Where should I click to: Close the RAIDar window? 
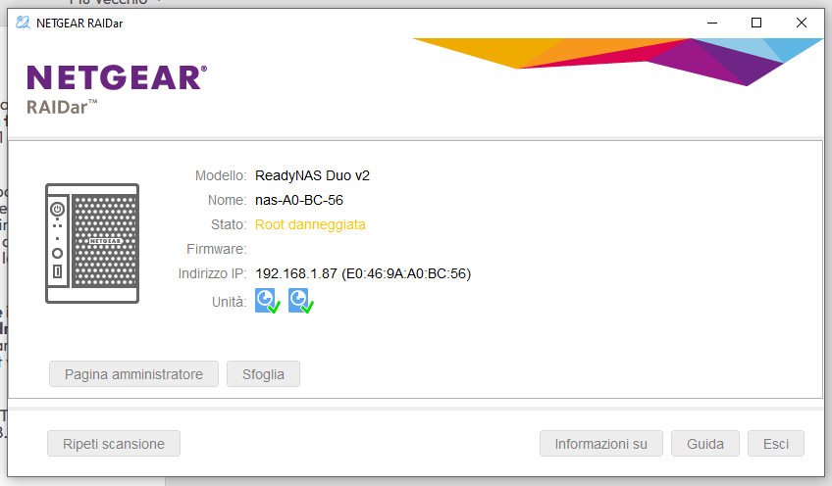click(x=802, y=23)
